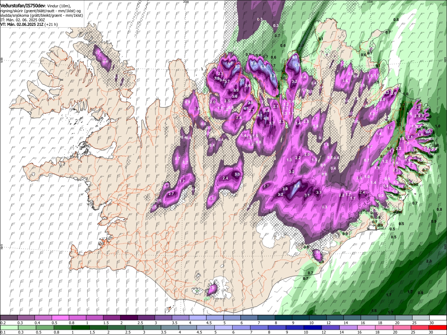Select the pure red swatch ending the lower legend row

pos(438,327)
